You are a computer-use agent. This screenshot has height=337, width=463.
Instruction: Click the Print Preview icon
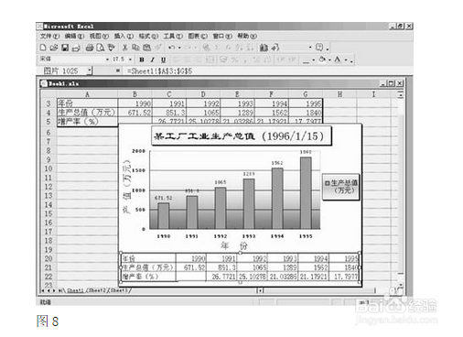(101, 48)
